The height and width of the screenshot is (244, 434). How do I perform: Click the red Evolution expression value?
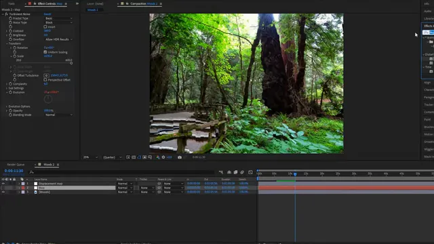52,92
